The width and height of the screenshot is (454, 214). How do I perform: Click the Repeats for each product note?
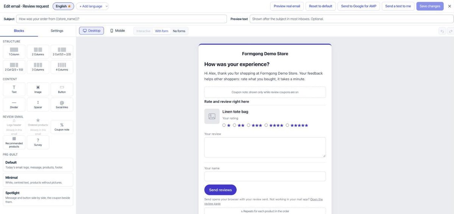click(265, 211)
